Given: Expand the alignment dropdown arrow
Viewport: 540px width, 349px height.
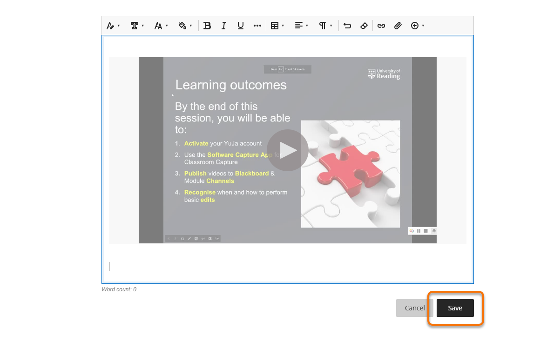Looking at the screenshot, I should [x=307, y=26].
